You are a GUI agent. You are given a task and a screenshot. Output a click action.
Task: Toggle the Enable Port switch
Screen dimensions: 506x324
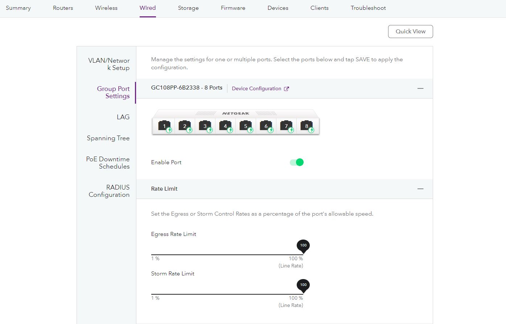point(297,162)
